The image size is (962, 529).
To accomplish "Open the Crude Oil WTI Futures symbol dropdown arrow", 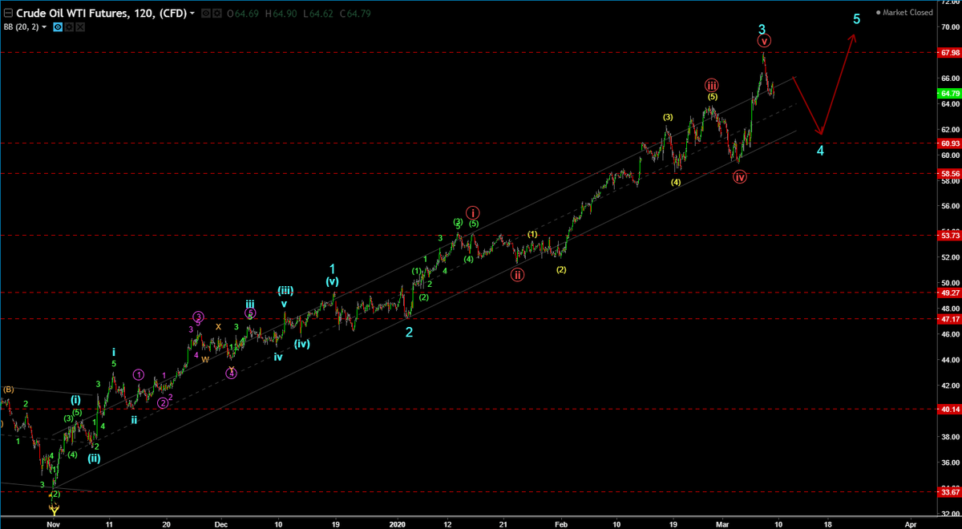I will [x=191, y=14].
